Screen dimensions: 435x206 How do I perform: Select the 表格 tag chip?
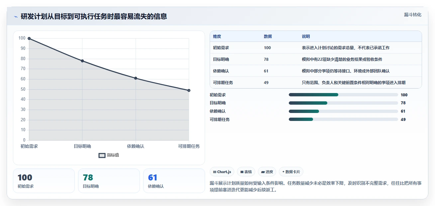click(246, 172)
